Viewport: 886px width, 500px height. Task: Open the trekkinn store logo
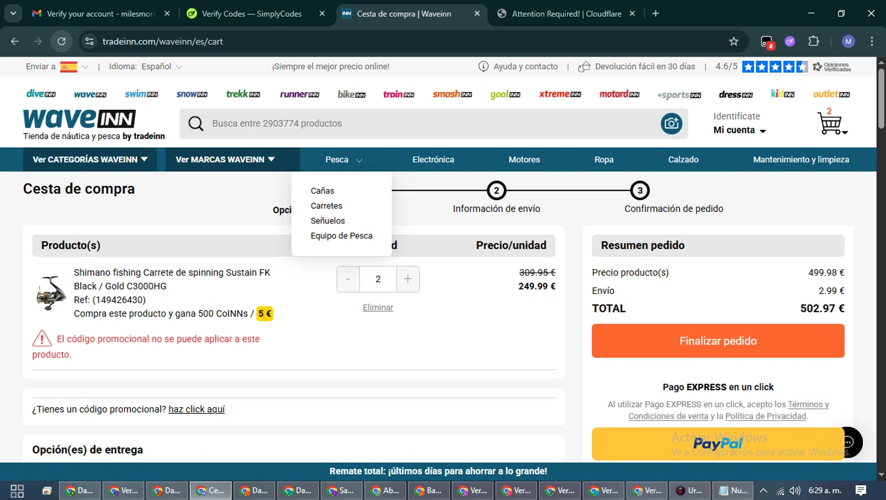[243, 94]
